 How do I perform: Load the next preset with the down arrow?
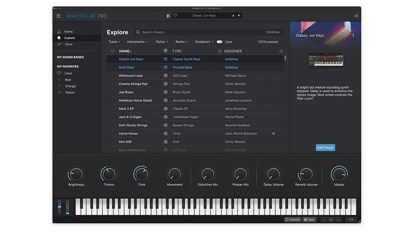pyautogui.click(x=239, y=16)
